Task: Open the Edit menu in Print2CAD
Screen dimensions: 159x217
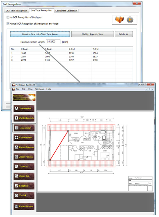Action: 23,89
